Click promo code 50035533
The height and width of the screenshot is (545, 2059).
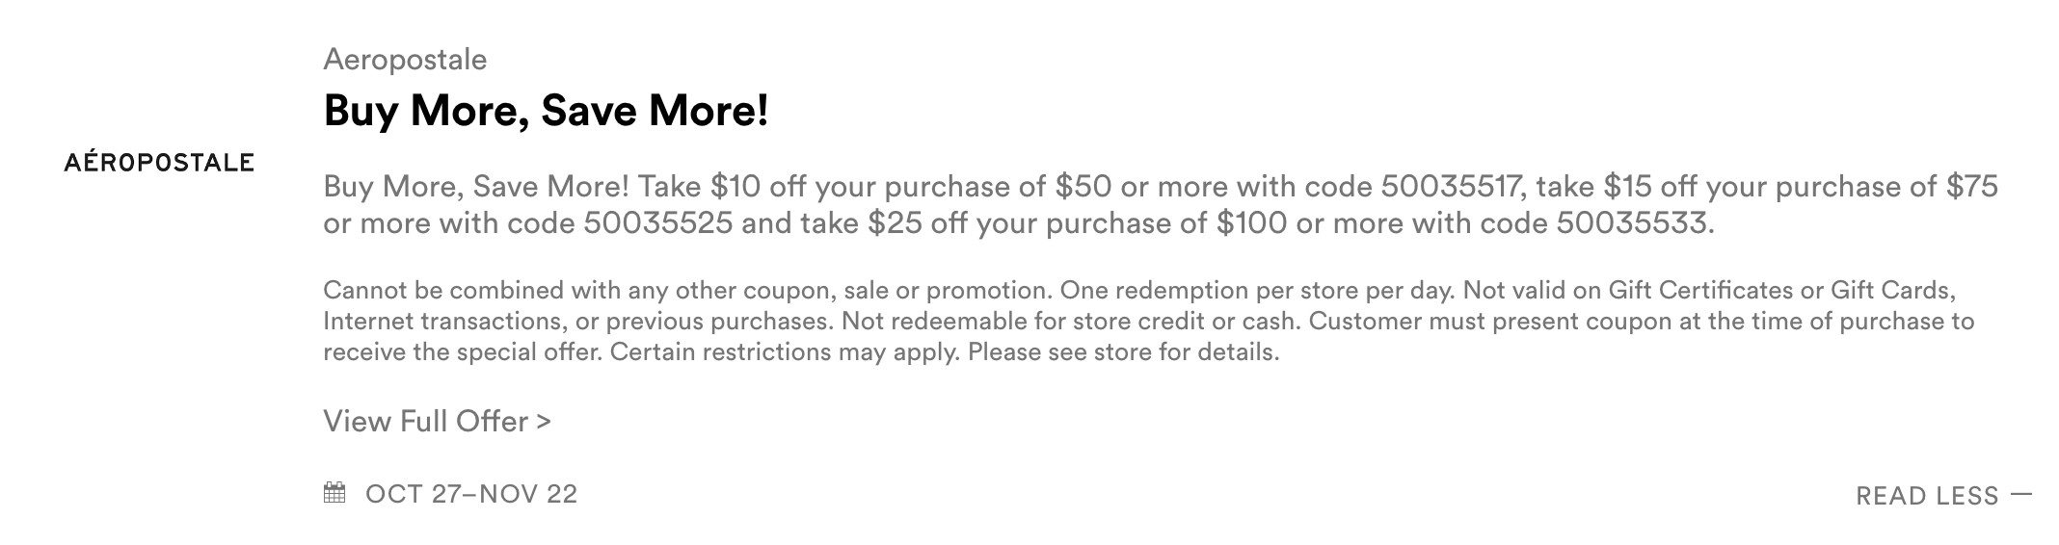coord(1633,223)
